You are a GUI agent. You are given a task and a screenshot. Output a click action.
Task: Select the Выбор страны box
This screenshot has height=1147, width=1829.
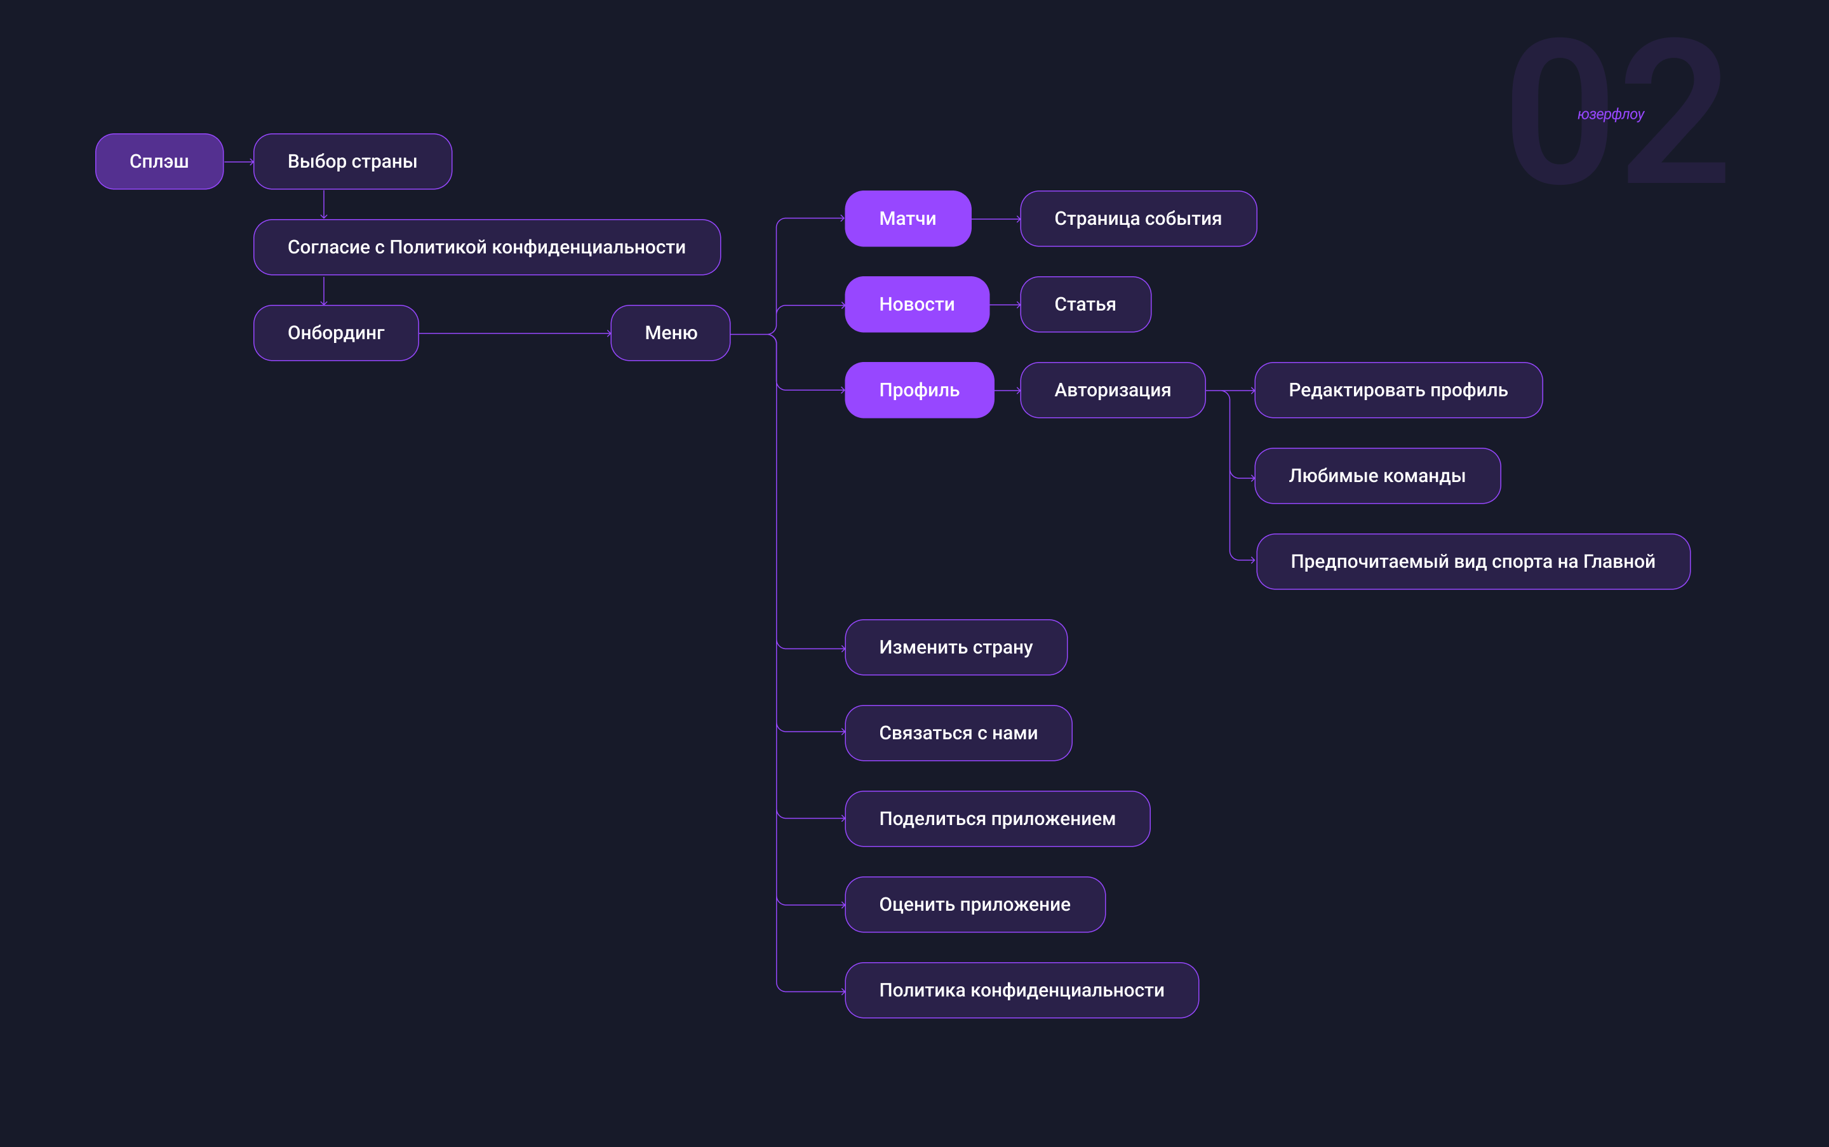[352, 161]
